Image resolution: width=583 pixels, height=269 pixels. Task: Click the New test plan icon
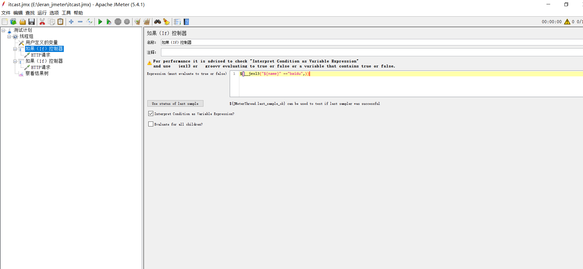click(x=5, y=22)
